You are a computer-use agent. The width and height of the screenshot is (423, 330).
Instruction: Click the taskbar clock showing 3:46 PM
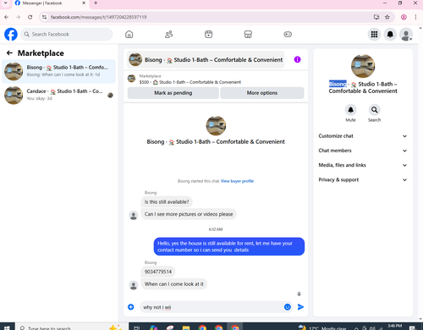click(x=395, y=327)
